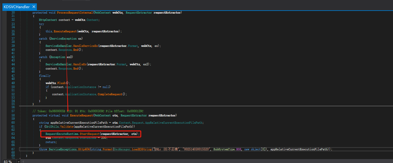Screen dimensions: 393x163
Task: Click ex2 argument on line 44
Action: pyautogui.click(x=146, y=64)
